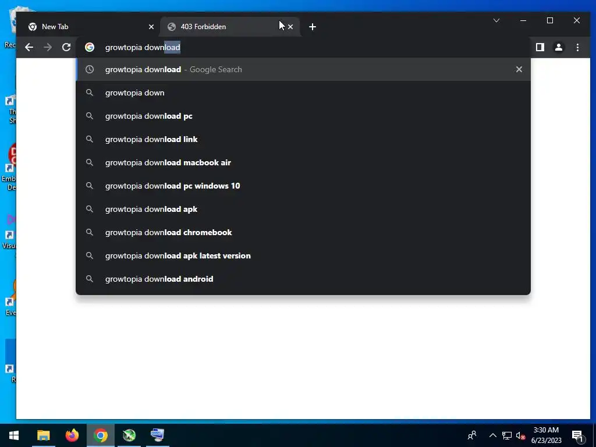Open the notification center icon
596x447 pixels.
578,435
